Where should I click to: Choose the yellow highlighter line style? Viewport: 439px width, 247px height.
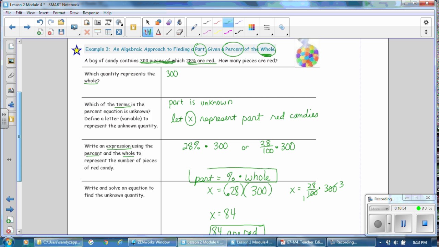(217, 32)
